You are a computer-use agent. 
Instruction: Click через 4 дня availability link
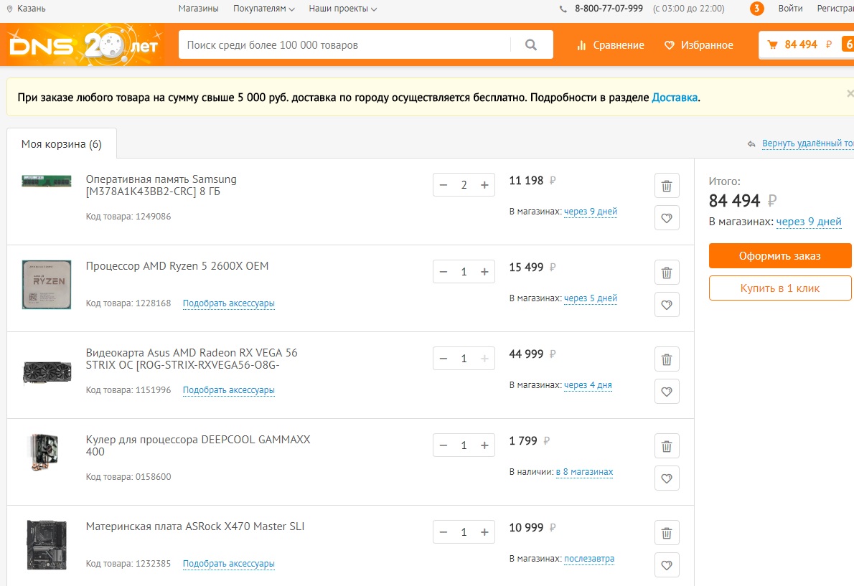pos(588,385)
